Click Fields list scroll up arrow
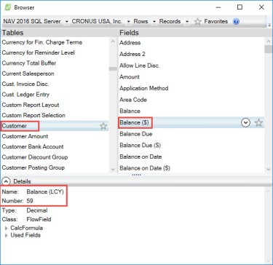This screenshot has width=273, height=265. click(x=268, y=41)
